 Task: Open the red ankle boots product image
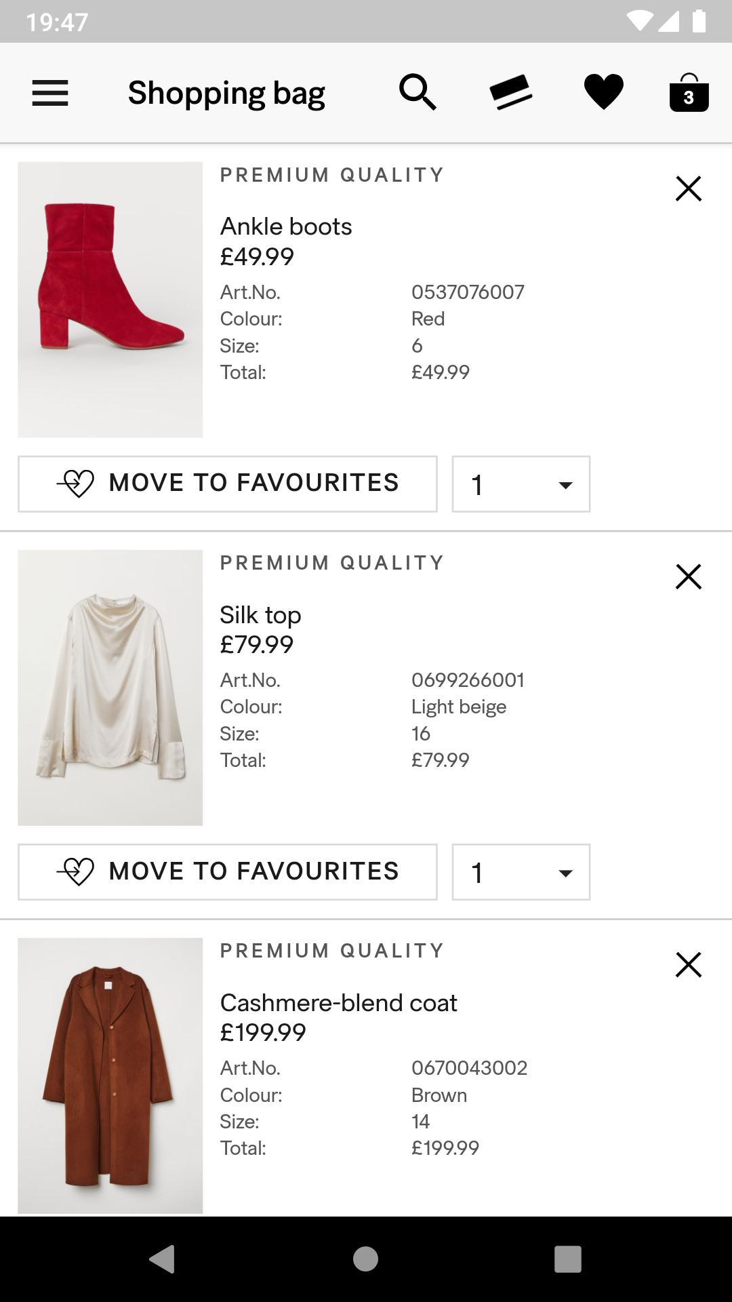point(110,299)
